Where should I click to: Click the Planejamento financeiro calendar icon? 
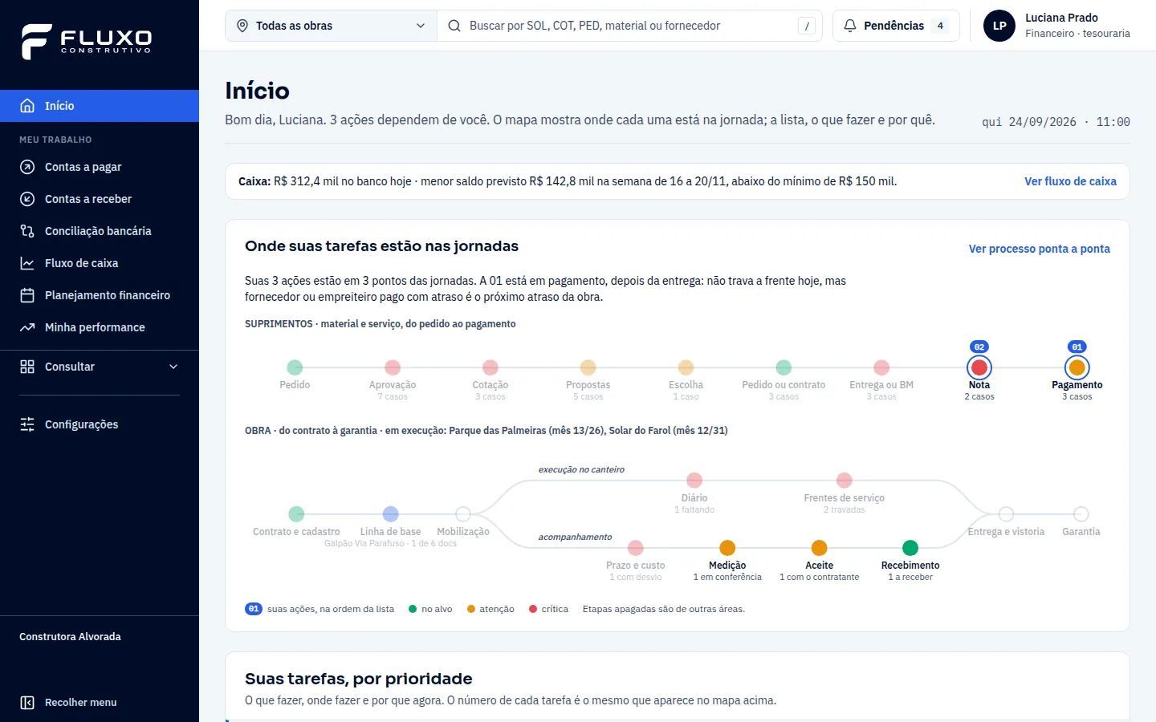coord(27,295)
